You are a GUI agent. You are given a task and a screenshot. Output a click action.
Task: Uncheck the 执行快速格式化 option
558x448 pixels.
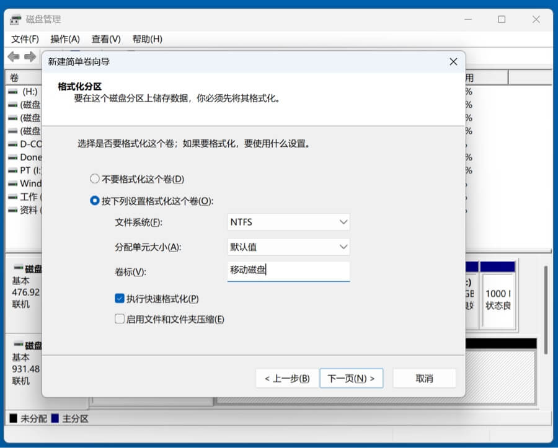click(119, 298)
